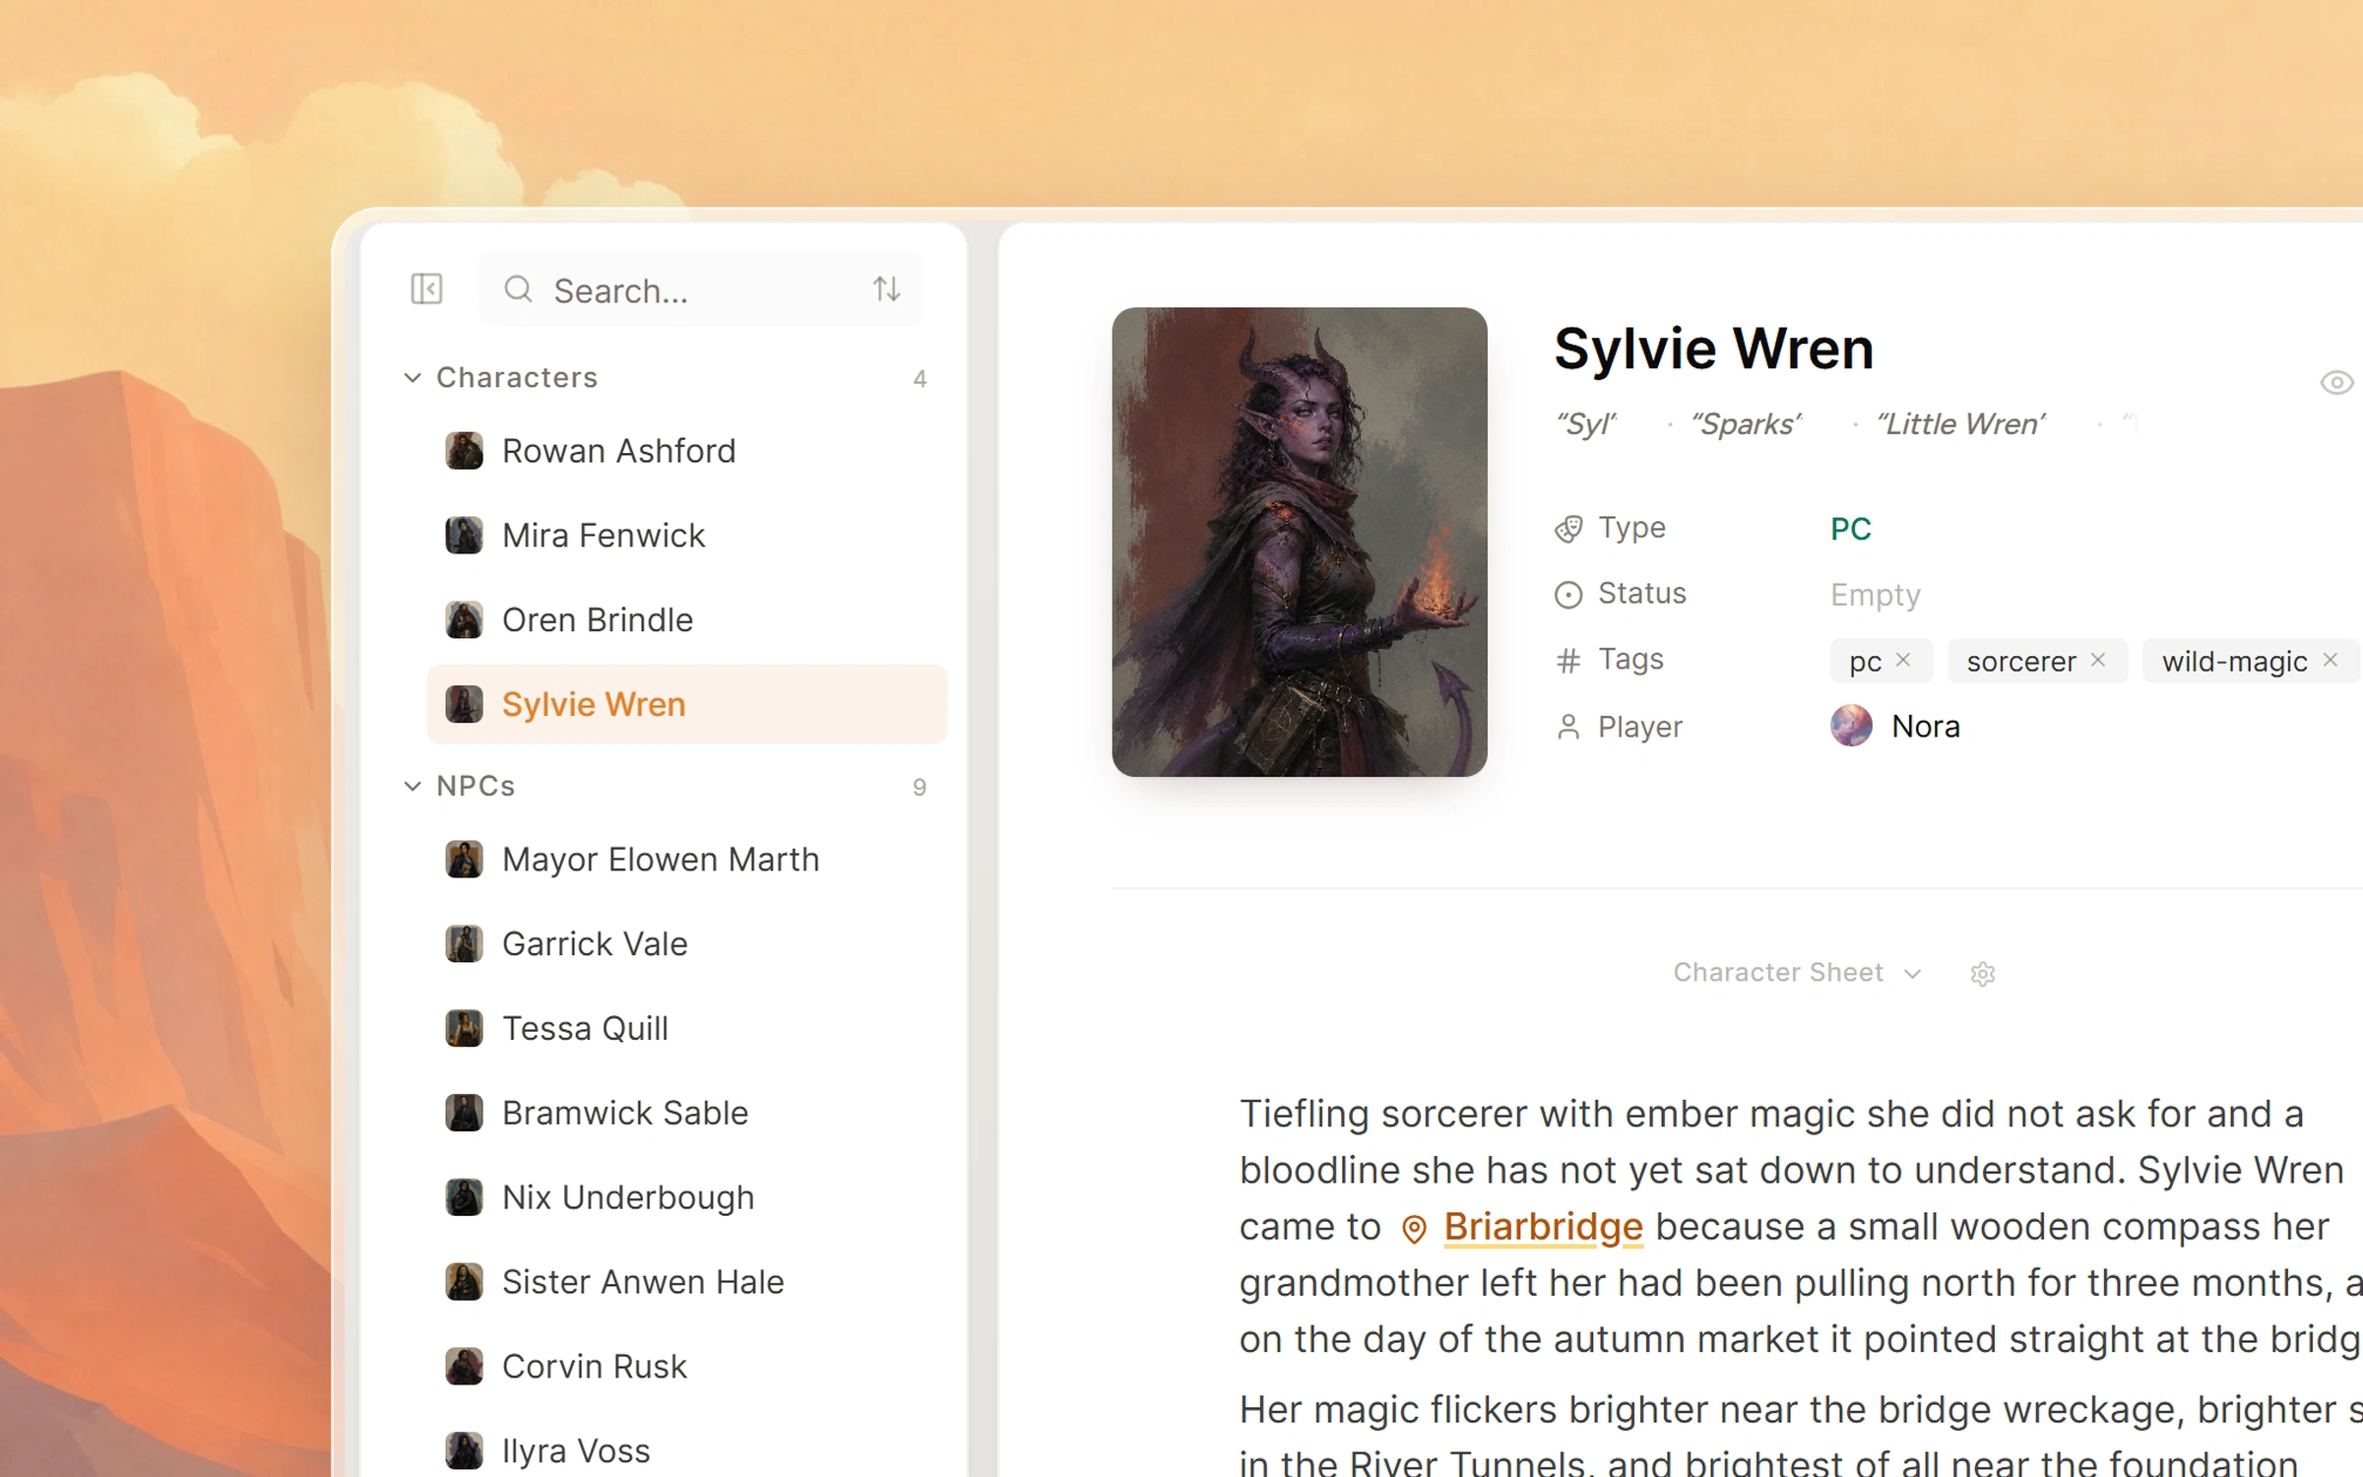Open the Character Sheet dropdown
Viewport: 2363px width, 1477px height.
1797,973
